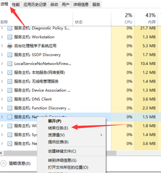Select the 10.4 MB memory cell
The image size is (161, 173).
pos(146,64)
